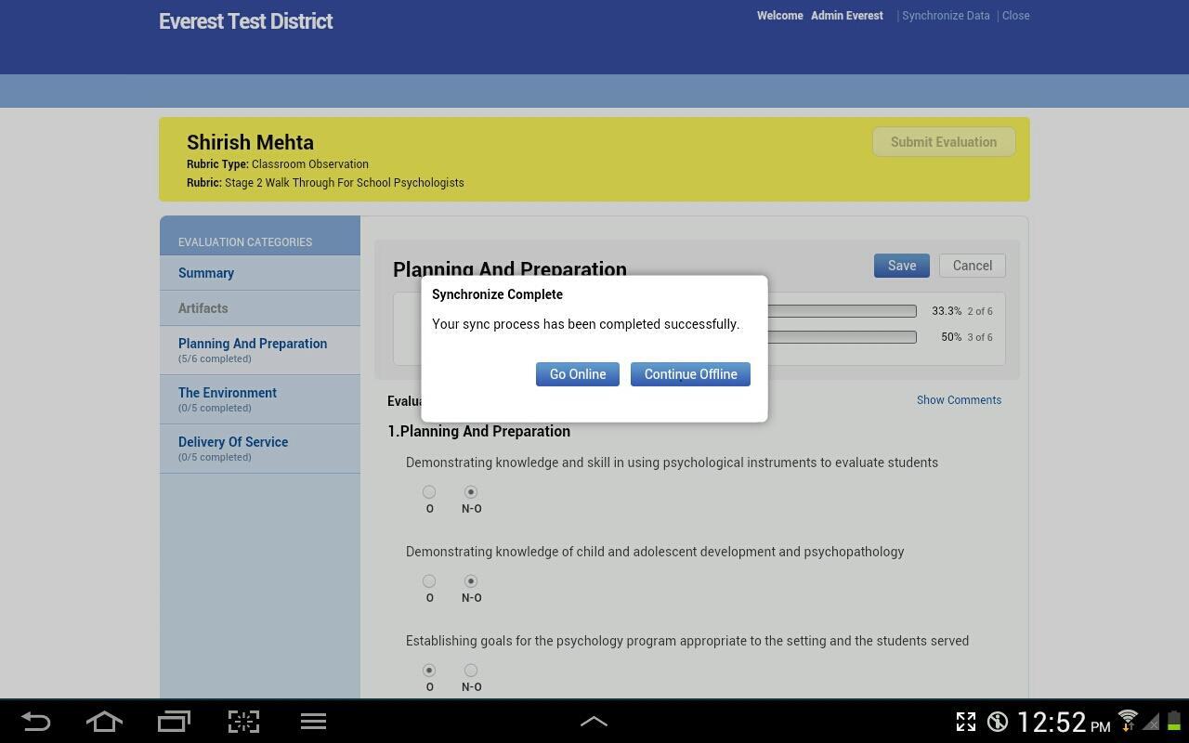The width and height of the screenshot is (1189, 743).
Task: Tap the screenshot capture icon
Action: coord(243,722)
